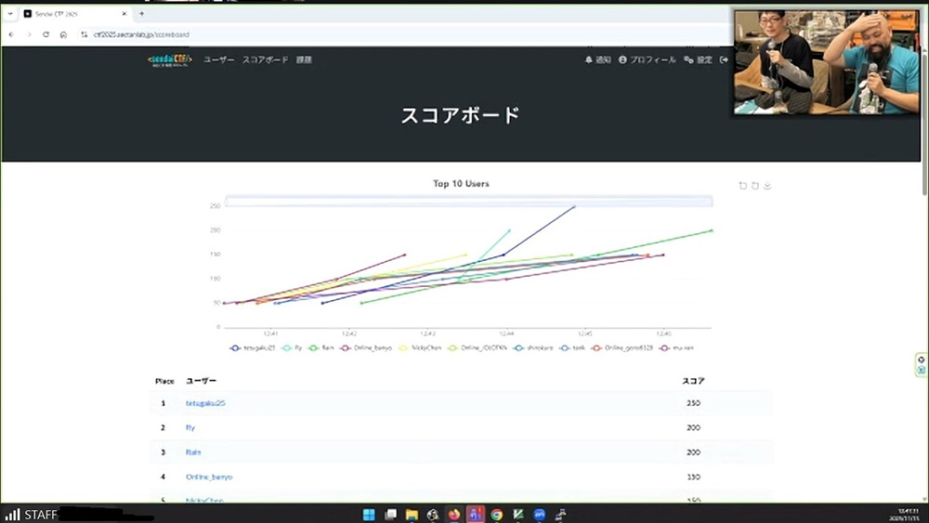Toggle tetugaku25 series in chart legend
Image resolution: width=929 pixels, height=523 pixels.
click(255, 347)
